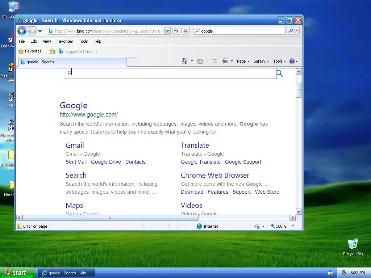The width and height of the screenshot is (371, 278).
Task: Open the Search sublink heading
Action: tap(76, 175)
